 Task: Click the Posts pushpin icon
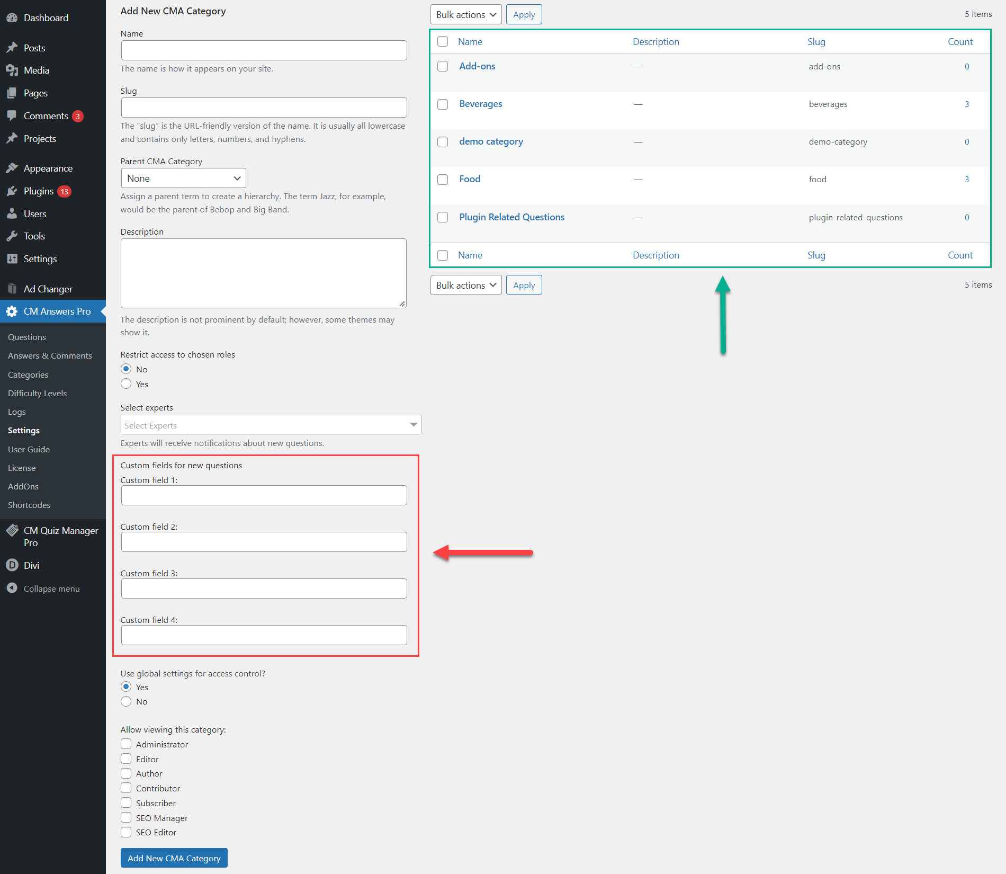click(x=12, y=48)
